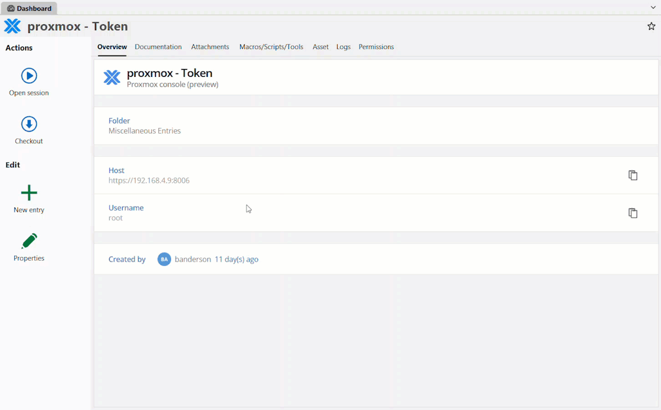Go to the Asset tab
The width and height of the screenshot is (661, 410).
320,47
